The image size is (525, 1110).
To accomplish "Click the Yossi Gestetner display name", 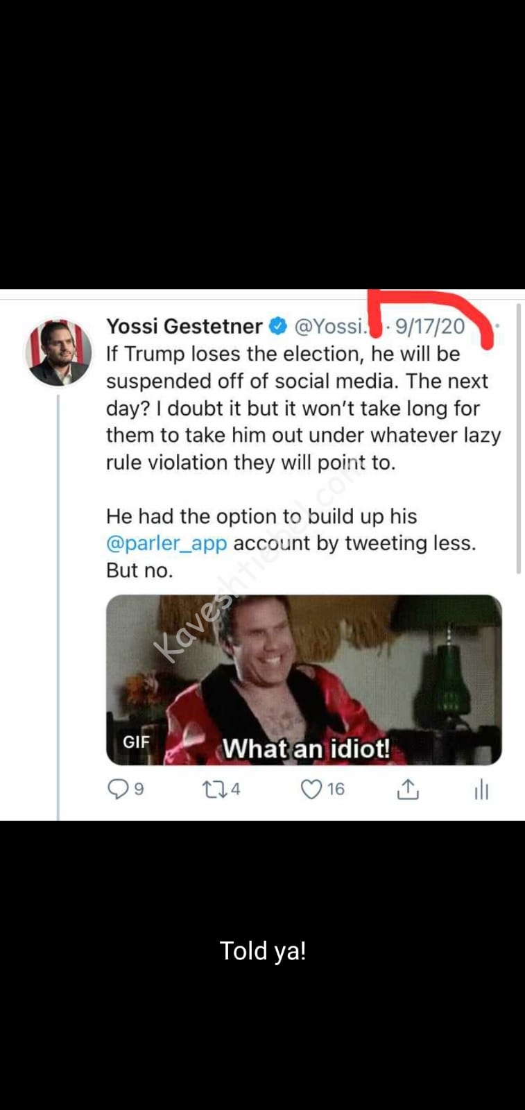I will 184,326.
